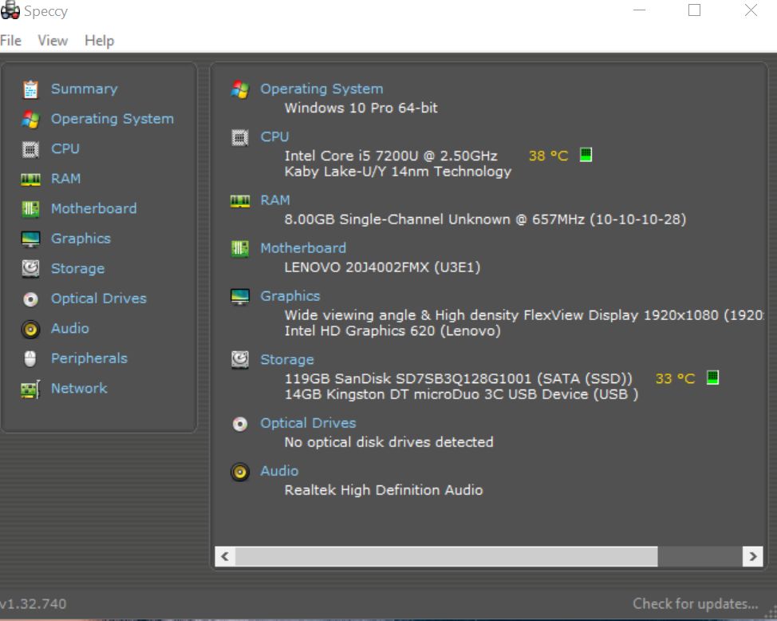Click the Storage drive icon in sidebar
The height and width of the screenshot is (621, 777).
(x=30, y=269)
